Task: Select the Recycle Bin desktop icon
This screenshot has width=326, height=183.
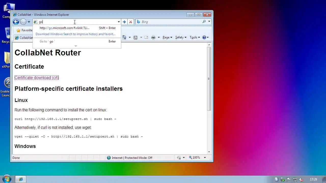Action: pyautogui.click(x=7, y=35)
